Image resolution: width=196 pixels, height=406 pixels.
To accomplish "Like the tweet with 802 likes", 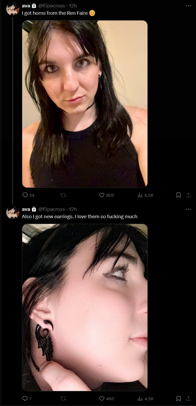I will click(106, 195).
